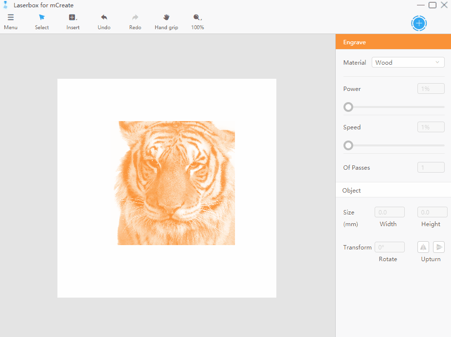The image size is (451, 337).
Task: Select the Engrave panel header
Action: [x=393, y=42]
